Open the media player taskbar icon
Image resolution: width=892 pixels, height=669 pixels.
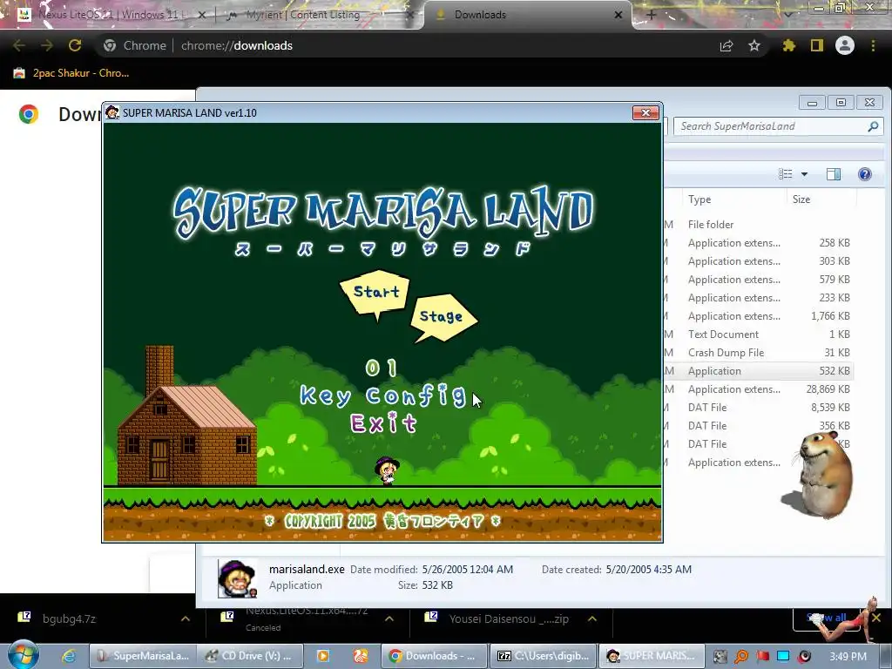pyautogui.click(x=322, y=656)
